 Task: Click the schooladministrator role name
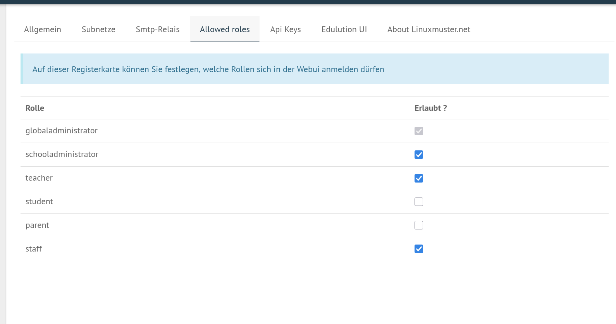pyautogui.click(x=62, y=154)
